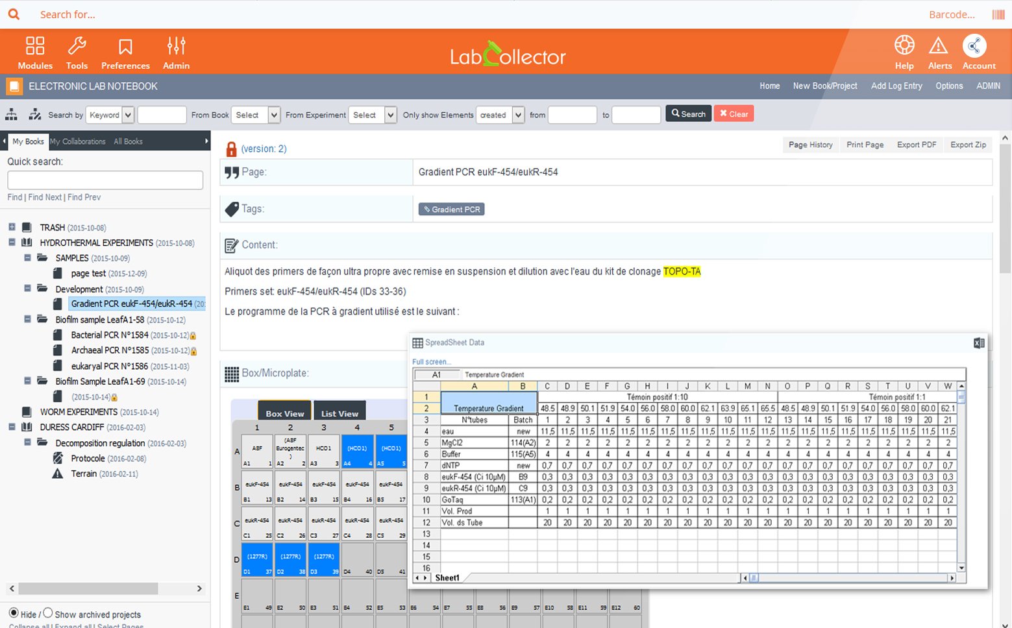Click lock icon on Archaeal PCR N°1585

tap(193, 351)
